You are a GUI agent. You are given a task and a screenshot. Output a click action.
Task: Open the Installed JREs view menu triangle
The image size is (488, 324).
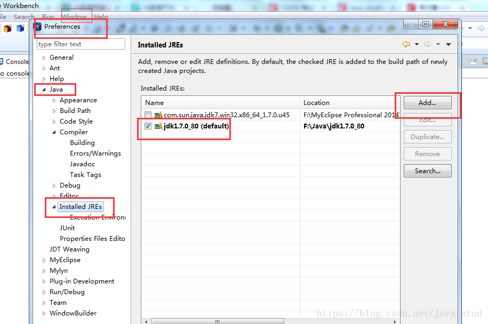coord(449,44)
